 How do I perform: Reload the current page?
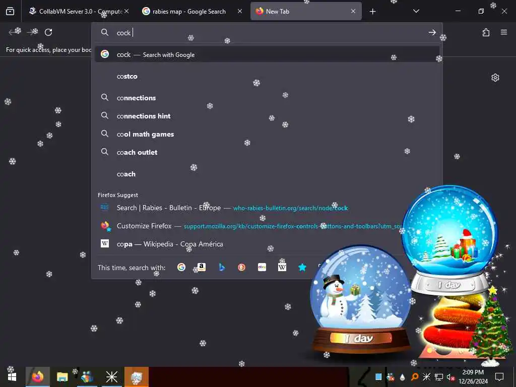pyautogui.click(x=48, y=32)
